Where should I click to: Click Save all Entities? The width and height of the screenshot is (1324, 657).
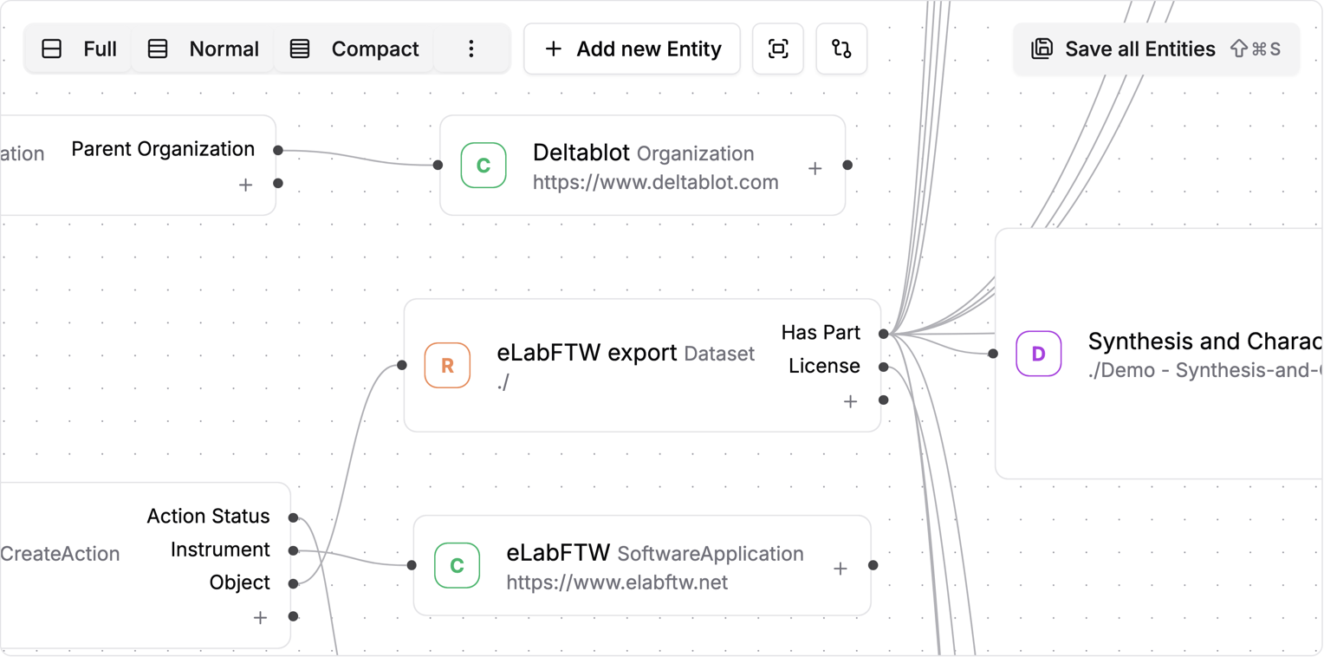(x=1139, y=49)
